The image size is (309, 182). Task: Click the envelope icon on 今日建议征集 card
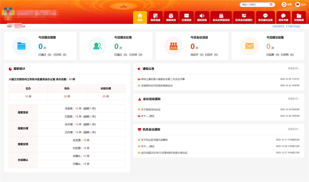pyautogui.click(x=249, y=46)
